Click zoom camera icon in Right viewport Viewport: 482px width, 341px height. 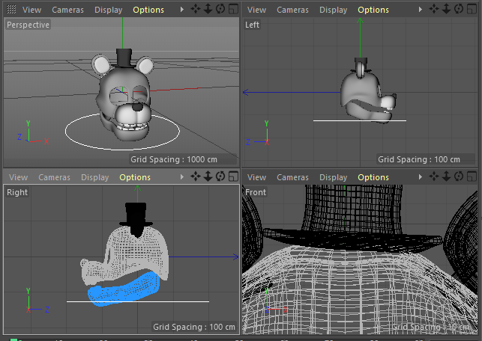click(208, 176)
